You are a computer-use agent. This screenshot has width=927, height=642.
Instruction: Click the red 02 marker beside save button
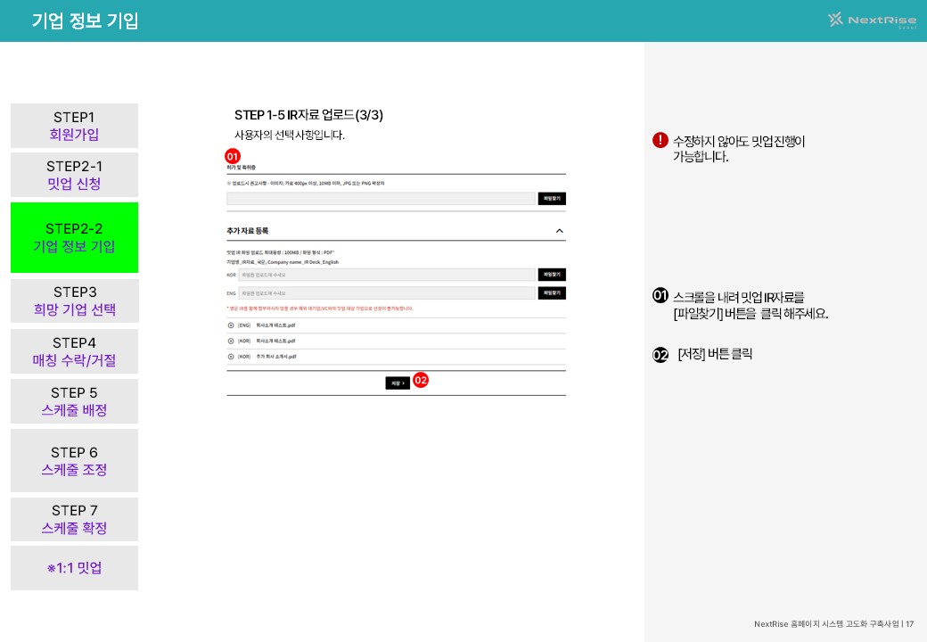click(421, 380)
